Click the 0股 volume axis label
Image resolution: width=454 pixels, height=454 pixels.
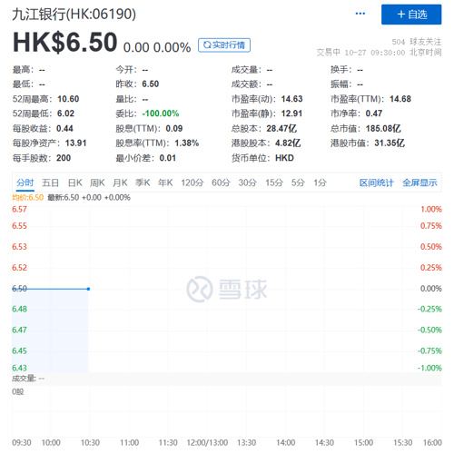[x=18, y=391]
